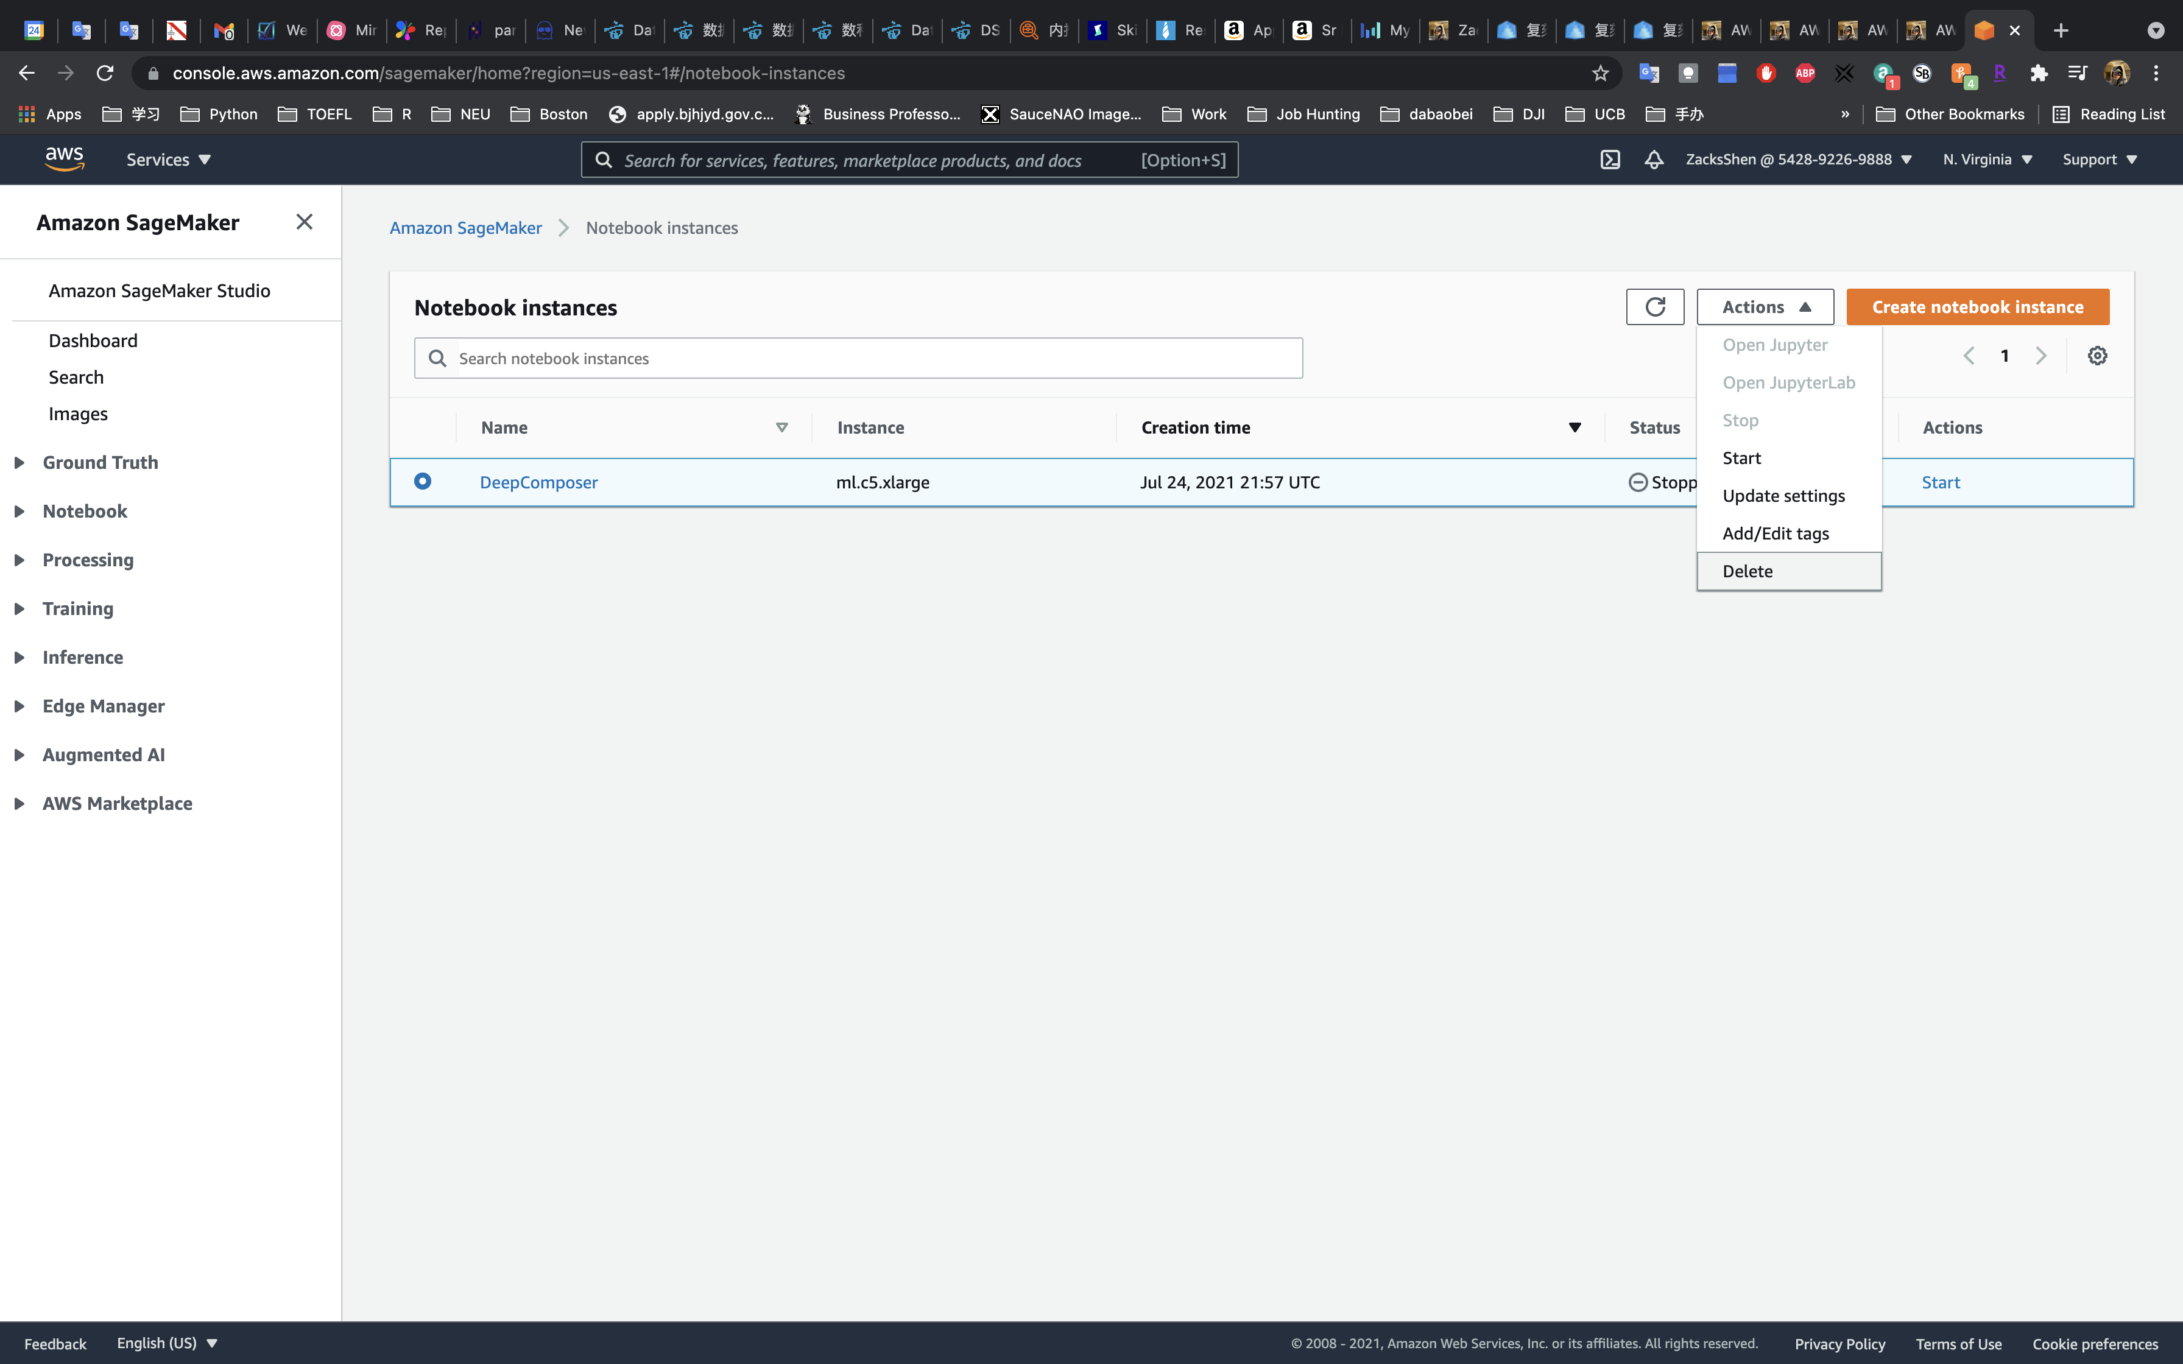
Task: Open table preferences gear icon
Action: (x=2097, y=356)
